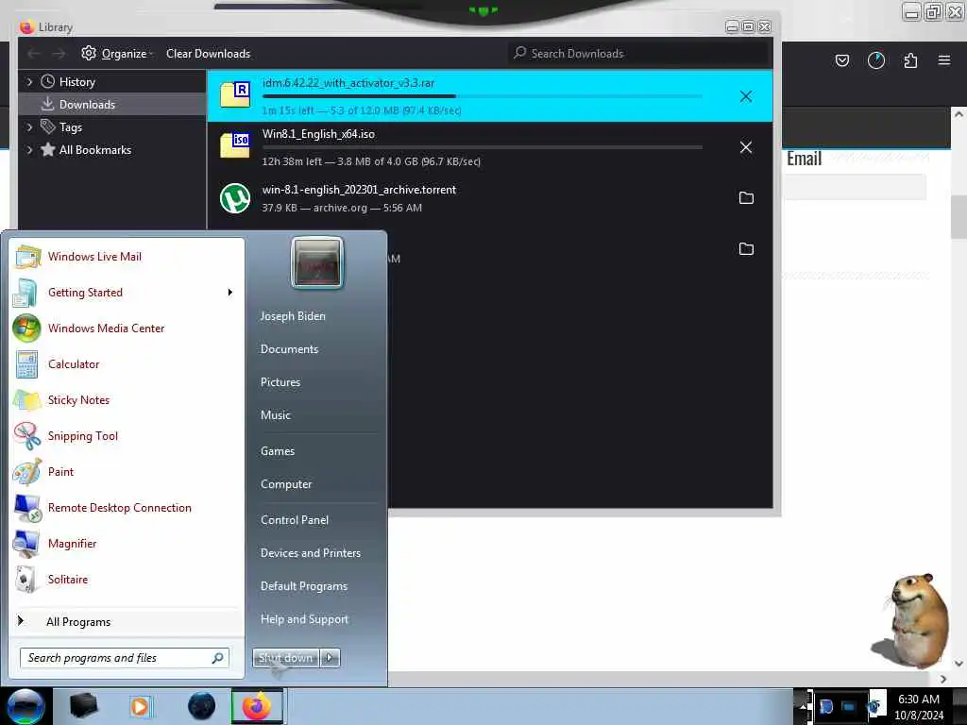This screenshot has width=967, height=725.
Task: Click the media player taskbar icon
Action: [x=140, y=706]
